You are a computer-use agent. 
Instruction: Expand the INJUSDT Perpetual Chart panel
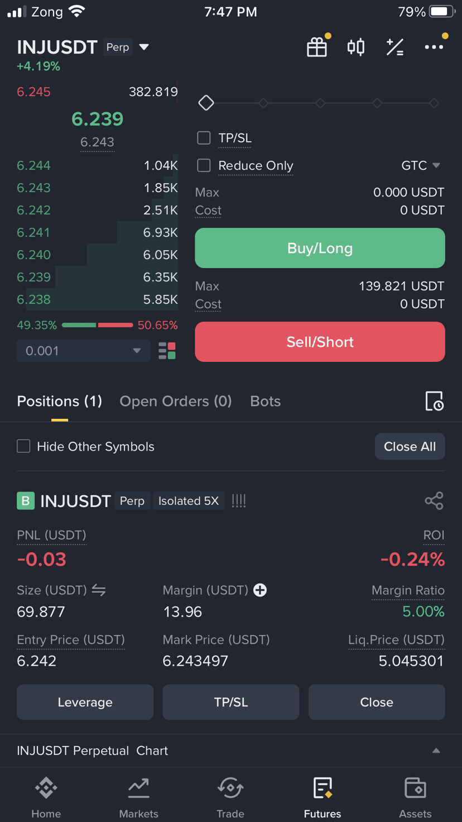(x=436, y=751)
